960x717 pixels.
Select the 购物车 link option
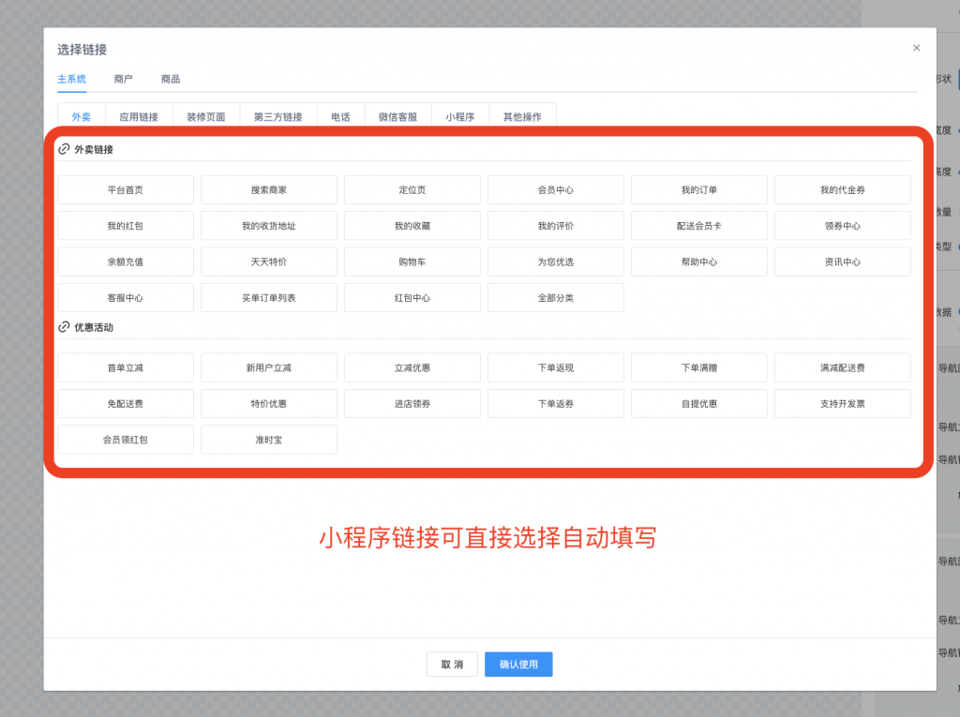(x=412, y=261)
